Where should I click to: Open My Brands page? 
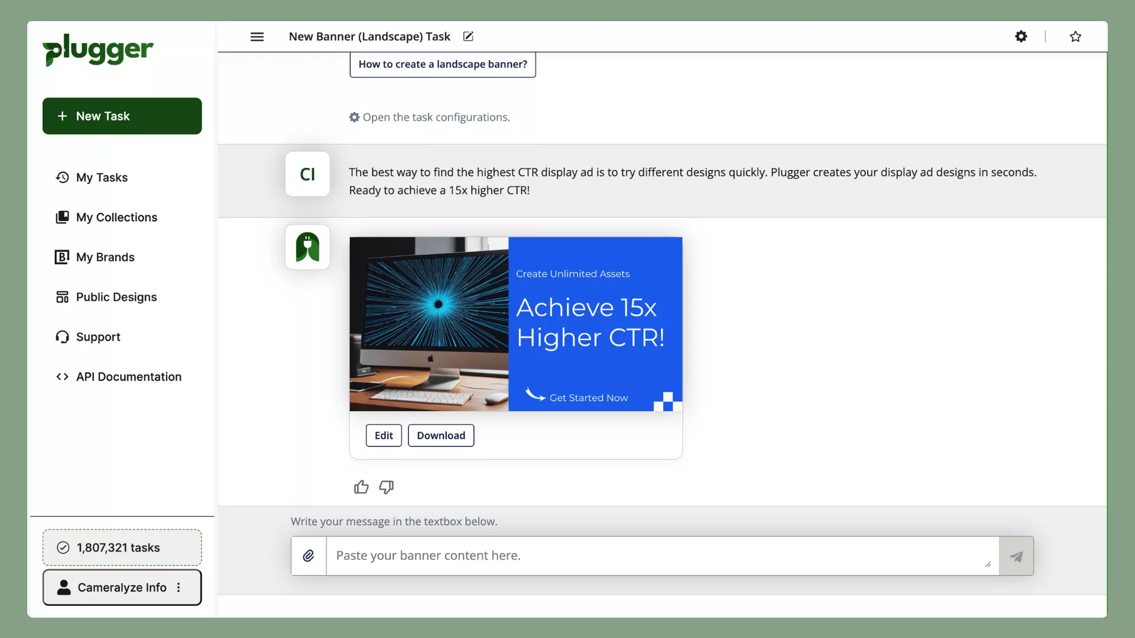105,257
